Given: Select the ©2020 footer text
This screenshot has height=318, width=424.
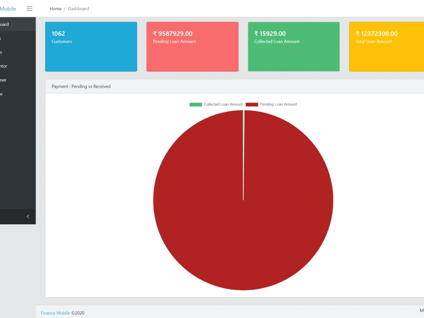Looking at the screenshot, I should tap(78, 313).
